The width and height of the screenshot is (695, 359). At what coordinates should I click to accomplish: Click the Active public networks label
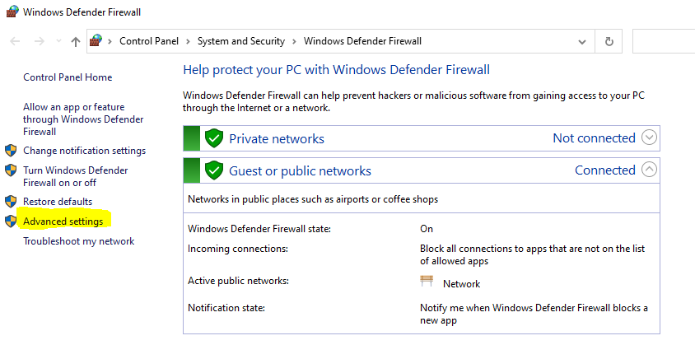[x=238, y=281]
